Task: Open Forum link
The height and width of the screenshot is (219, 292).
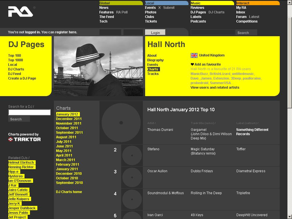Action: click(241, 17)
